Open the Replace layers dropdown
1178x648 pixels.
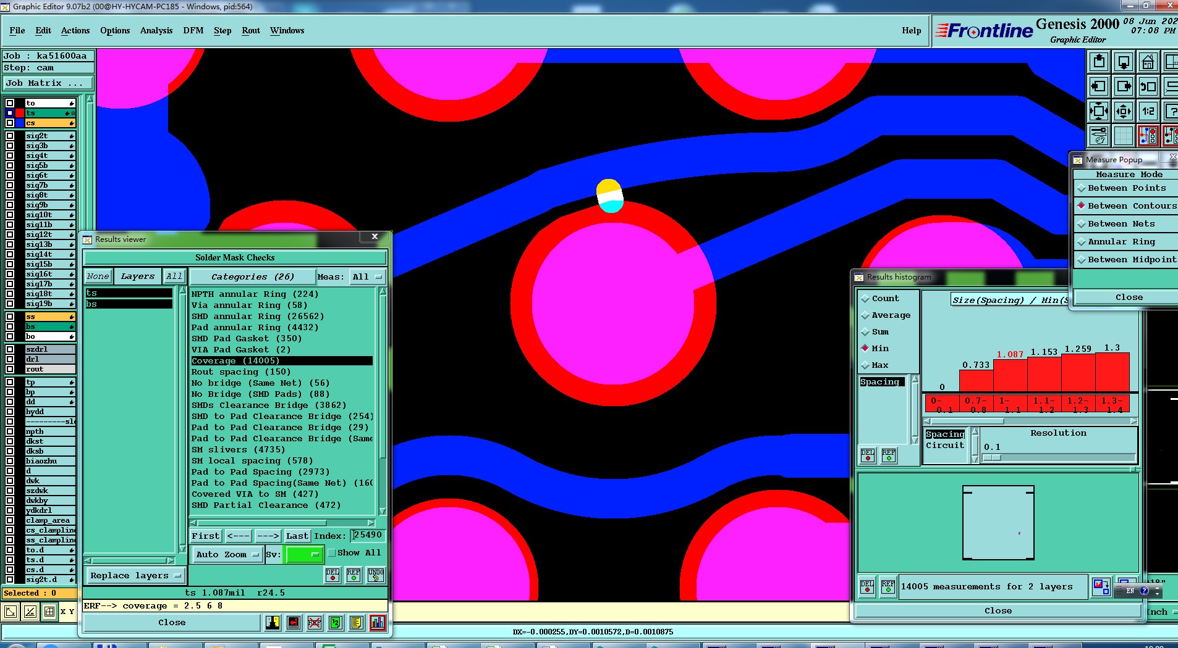coord(135,576)
